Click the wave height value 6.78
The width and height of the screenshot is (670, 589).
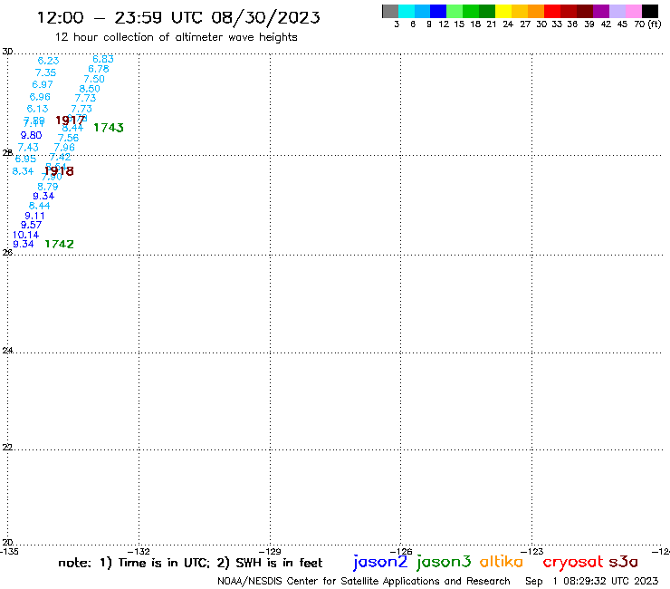(99, 69)
